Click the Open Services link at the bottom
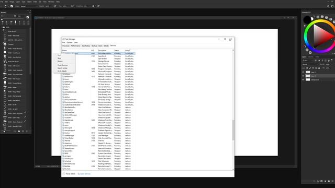 84,174
